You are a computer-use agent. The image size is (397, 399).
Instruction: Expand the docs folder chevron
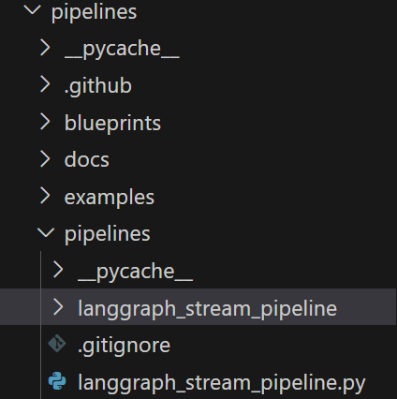click(46, 159)
